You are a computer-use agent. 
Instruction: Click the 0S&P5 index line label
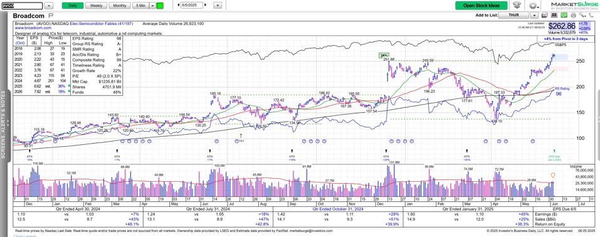[561, 45]
